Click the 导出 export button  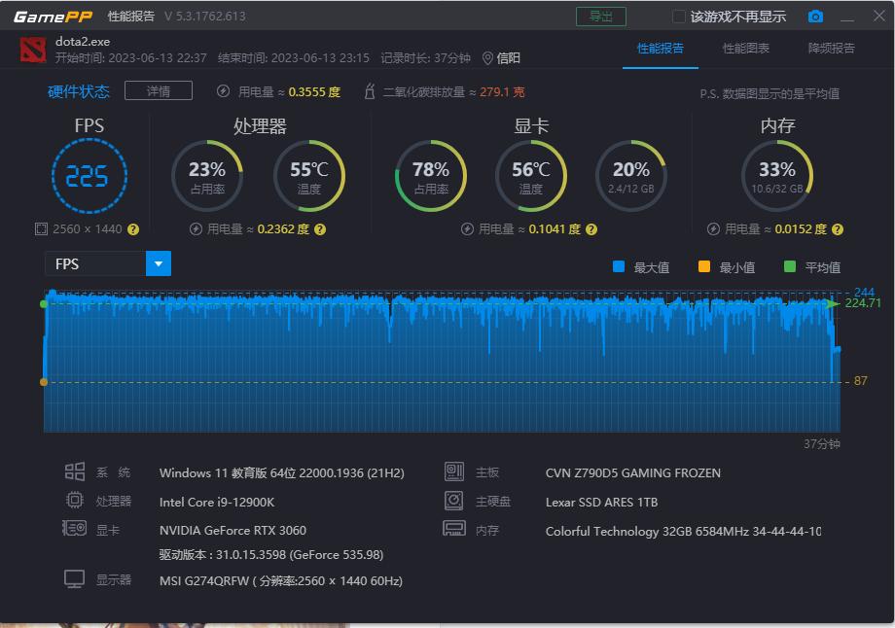tap(600, 17)
